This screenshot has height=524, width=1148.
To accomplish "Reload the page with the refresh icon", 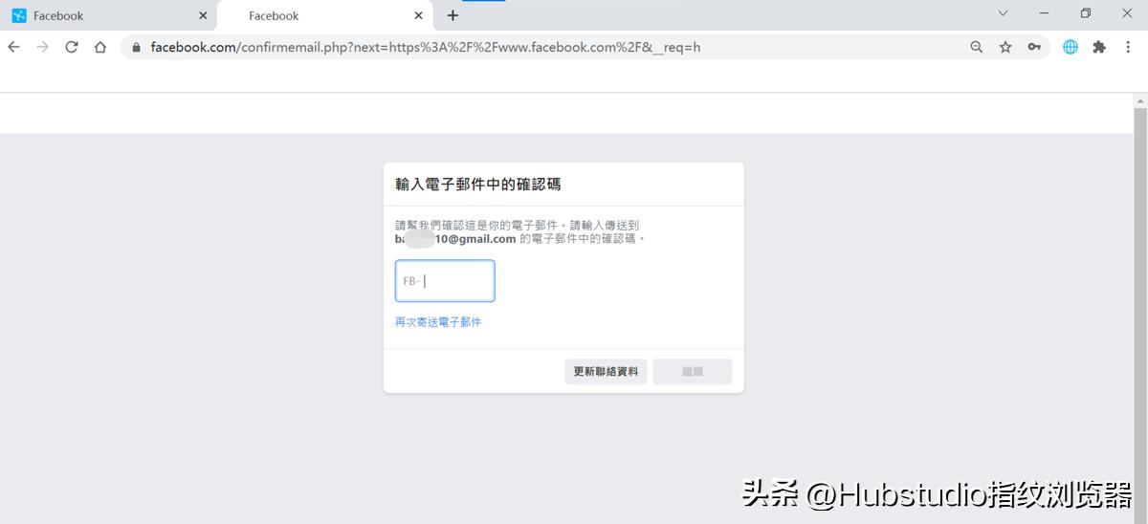I will tap(71, 47).
